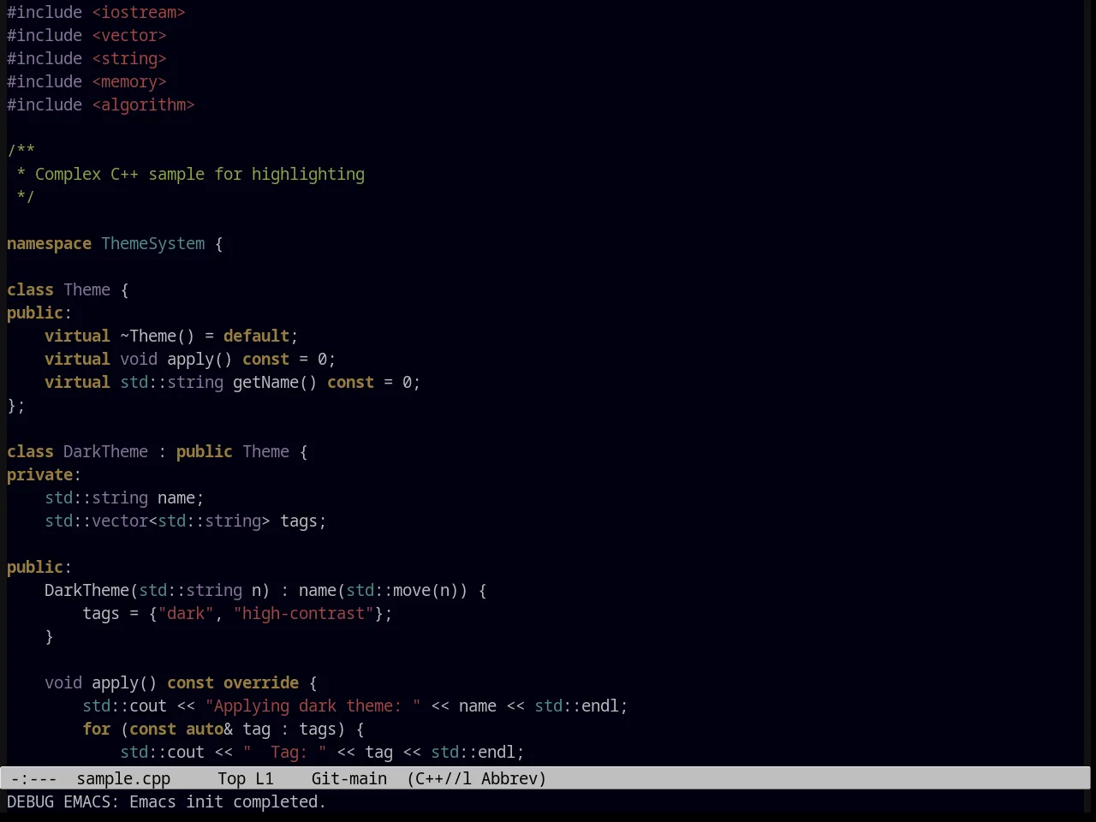Click 'DarkTheme(' constructor name
This screenshot has width=1096, height=822.
(x=92, y=590)
